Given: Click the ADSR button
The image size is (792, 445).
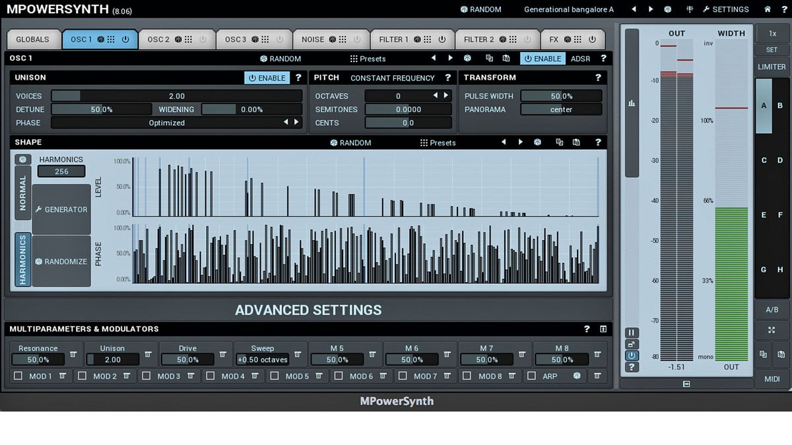Looking at the screenshot, I should [581, 59].
